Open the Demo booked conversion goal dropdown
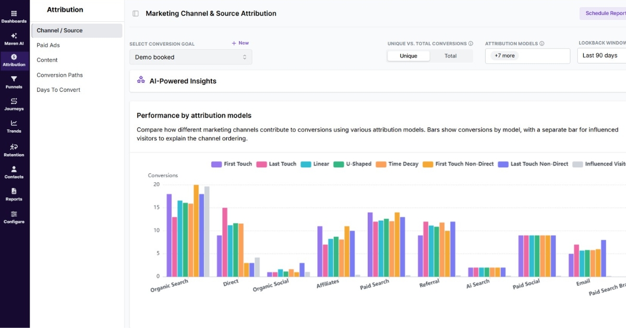 [x=191, y=57]
